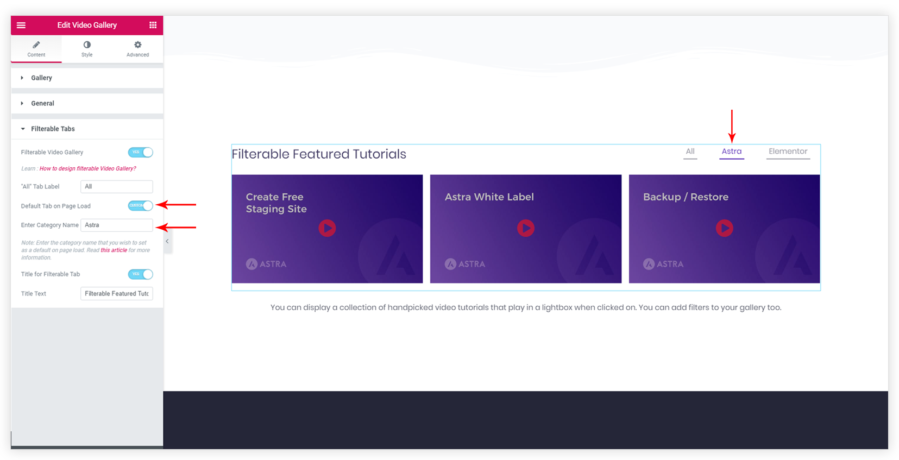
Task: Click the Advanced gear icon
Action: pyautogui.click(x=138, y=45)
